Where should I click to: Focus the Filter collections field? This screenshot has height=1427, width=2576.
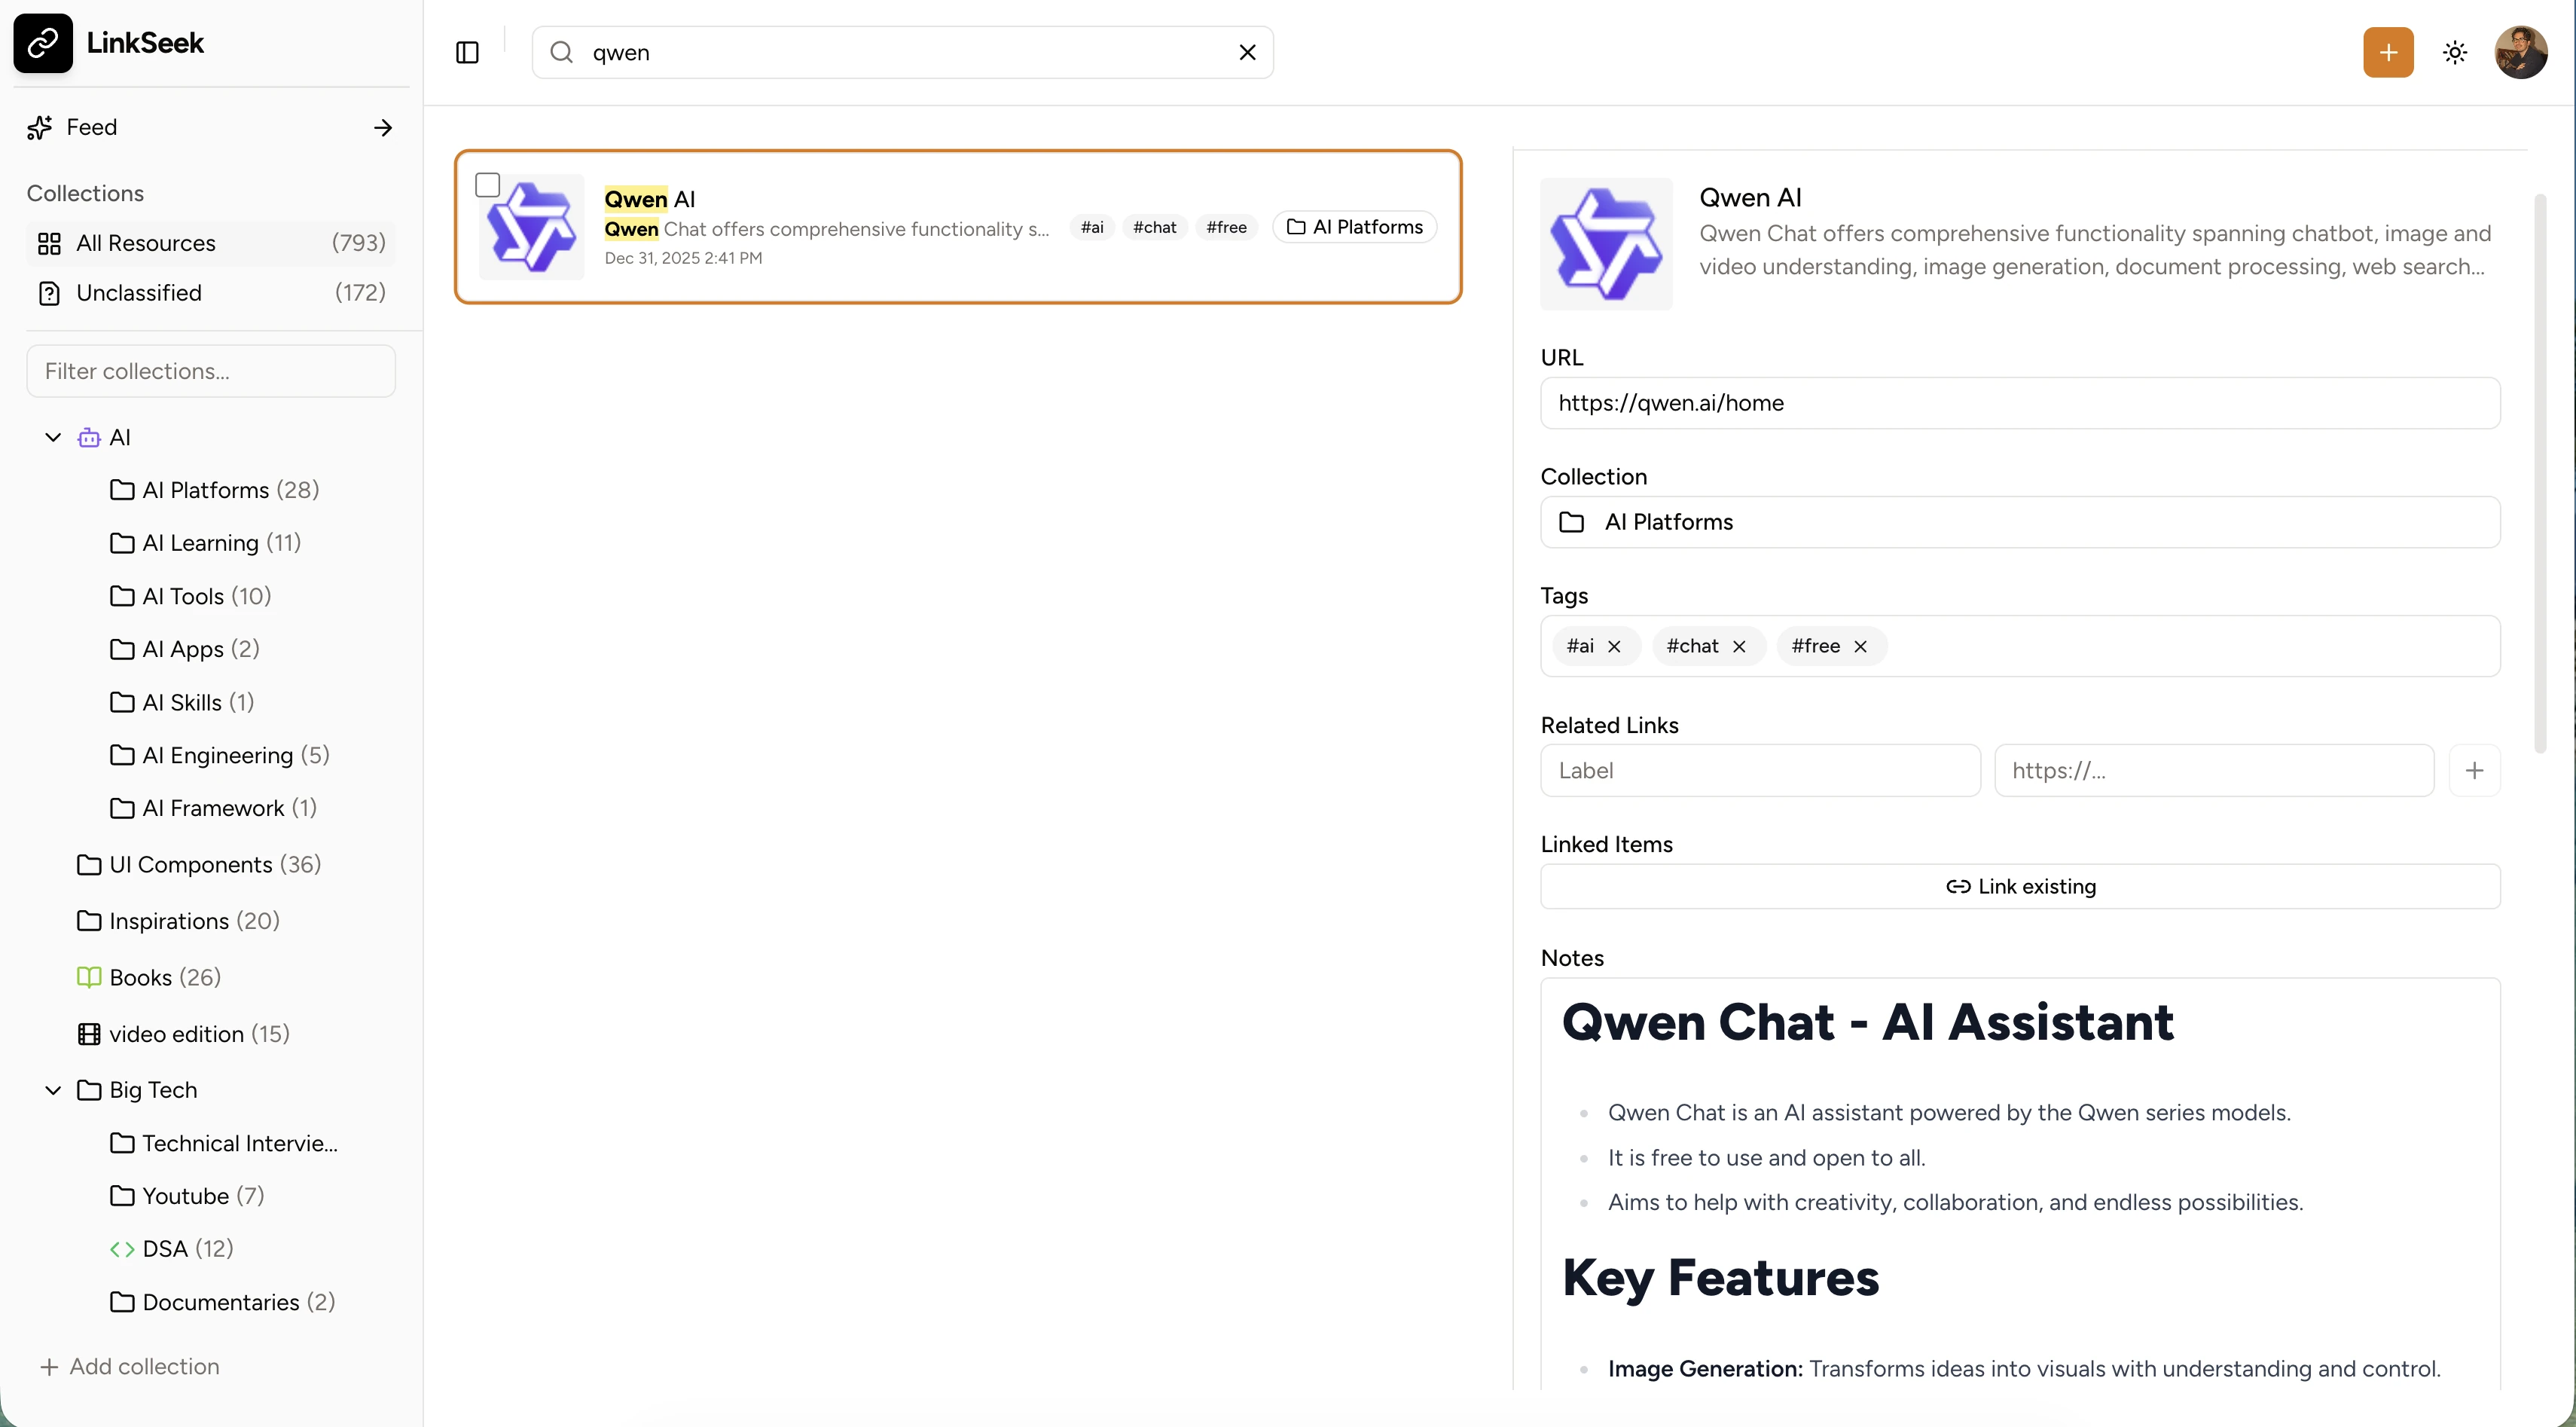pyautogui.click(x=211, y=371)
